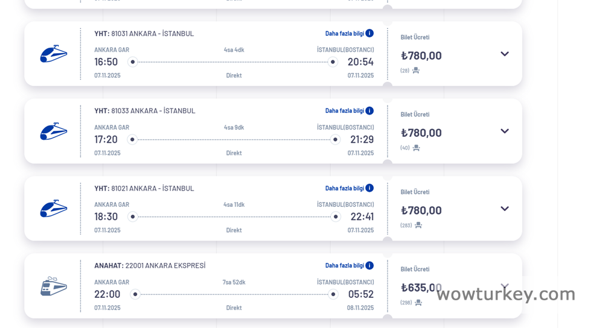Screen dimensions: 591x328
Task: Click the train icon for YHT 81031
Action: [53, 54]
